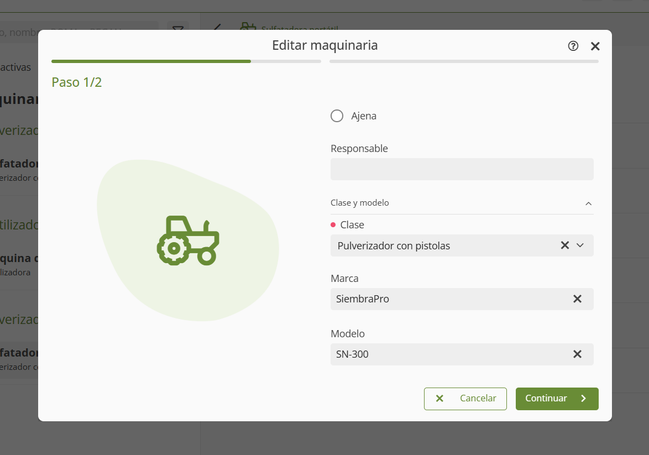
Task: Jump to the second step progress segment
Action: click(464, 61)
